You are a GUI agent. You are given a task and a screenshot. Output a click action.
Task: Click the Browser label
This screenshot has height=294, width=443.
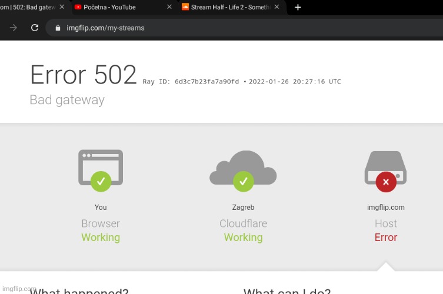[x=101, y=223]
